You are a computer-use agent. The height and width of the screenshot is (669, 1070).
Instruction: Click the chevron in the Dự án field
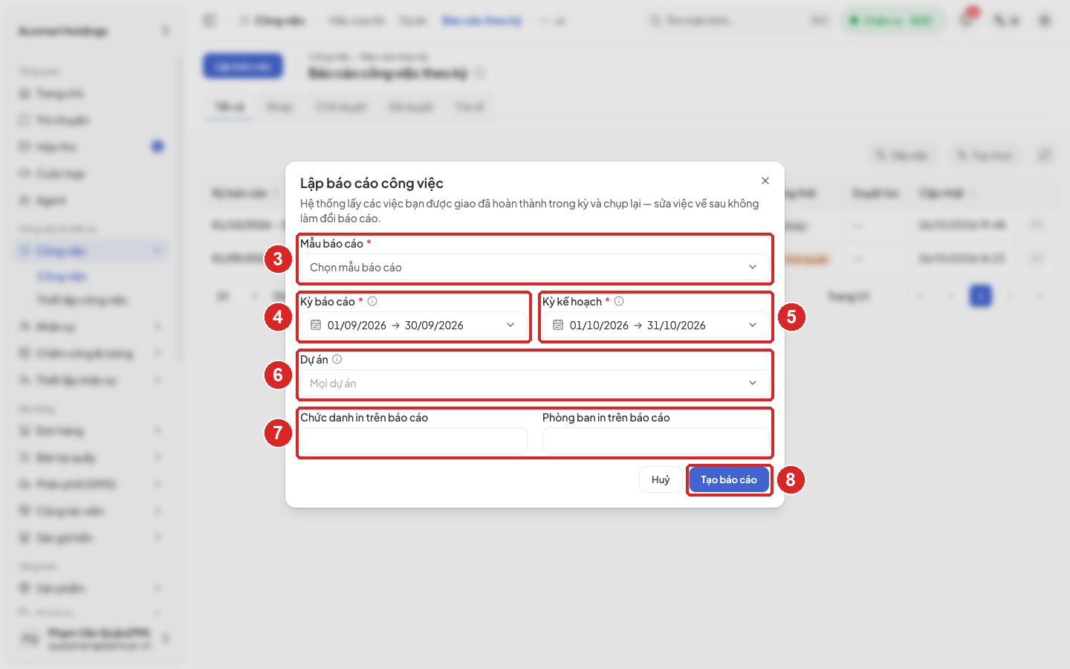[753, 383]
